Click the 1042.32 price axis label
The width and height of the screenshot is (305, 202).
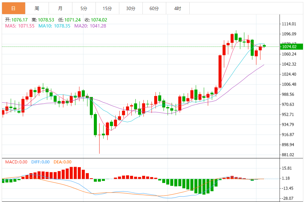tap(289, 64)
